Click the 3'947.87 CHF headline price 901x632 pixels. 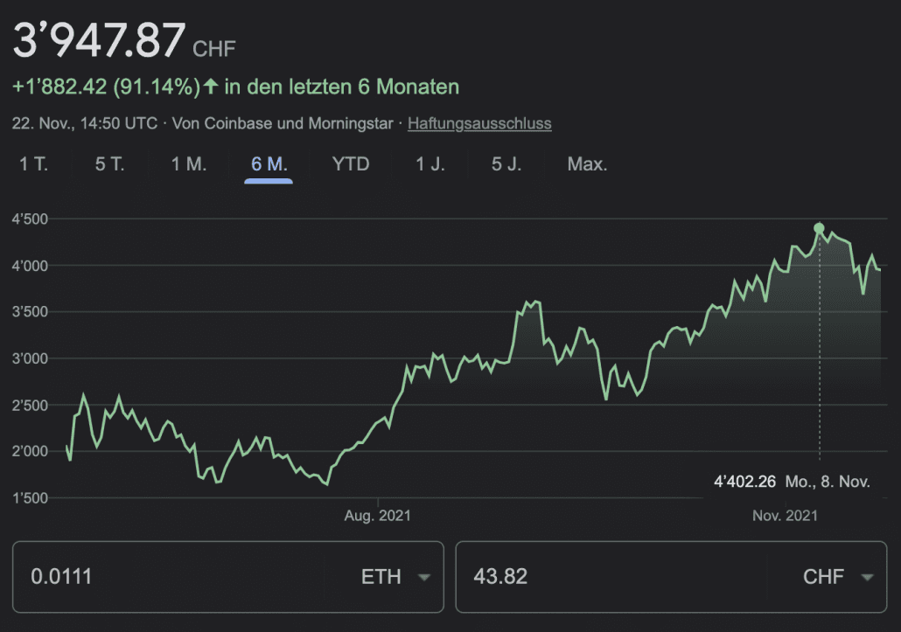coord(101,42)
